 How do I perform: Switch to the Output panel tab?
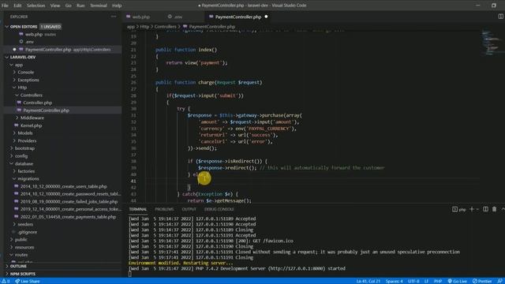(189, 209)
